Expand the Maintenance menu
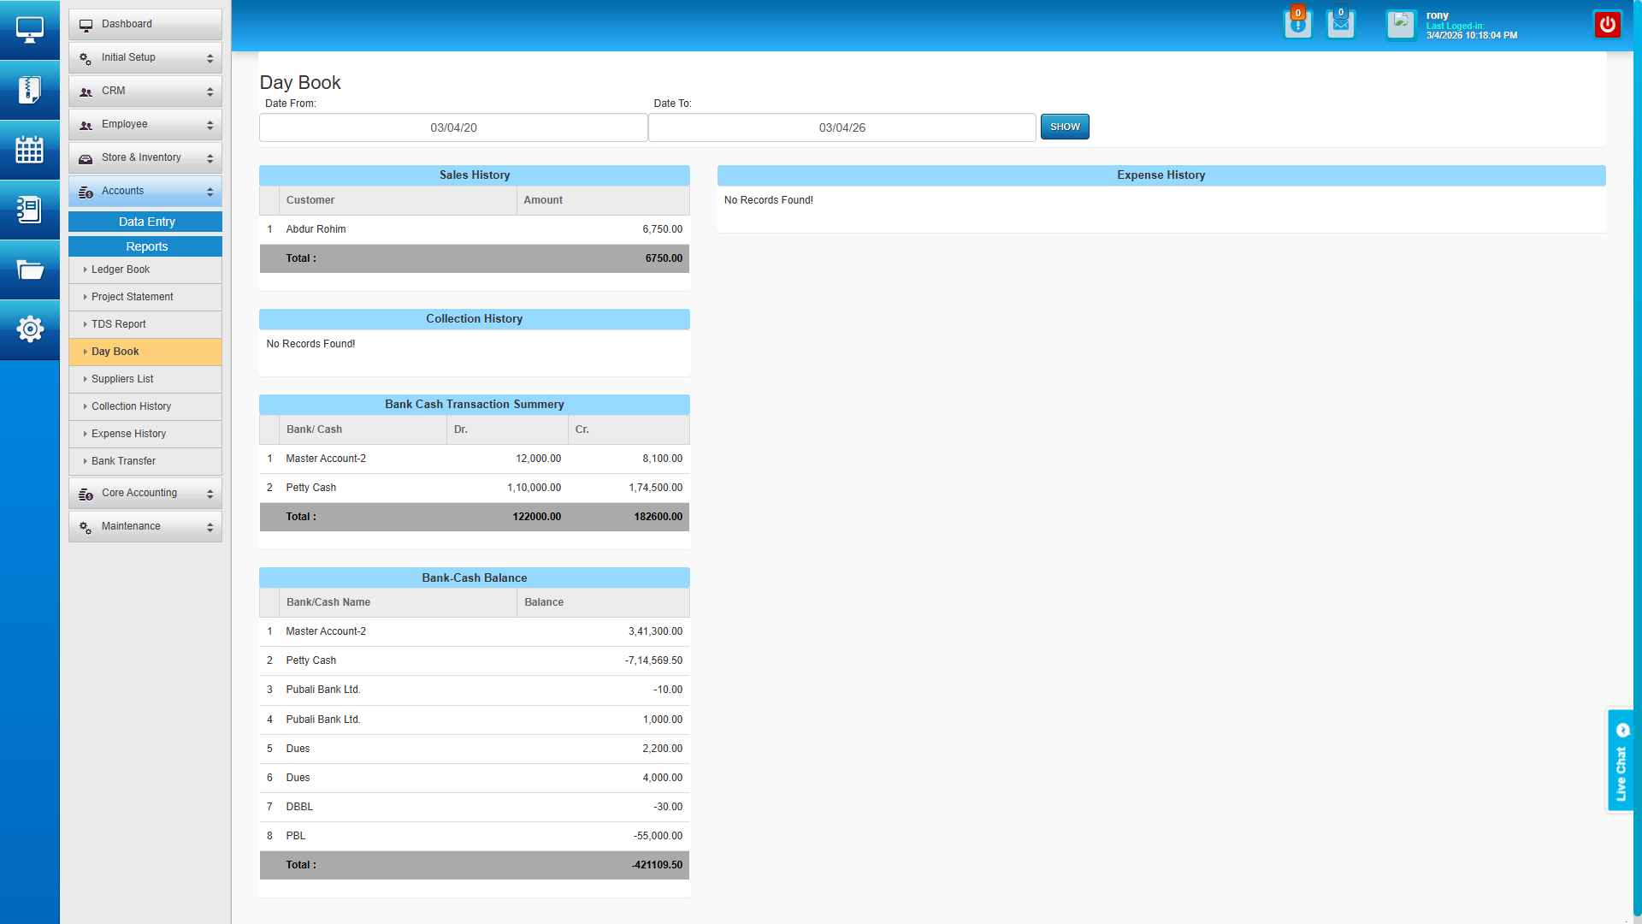This screenshot has height=924, width=1642. tap(145, 527)
